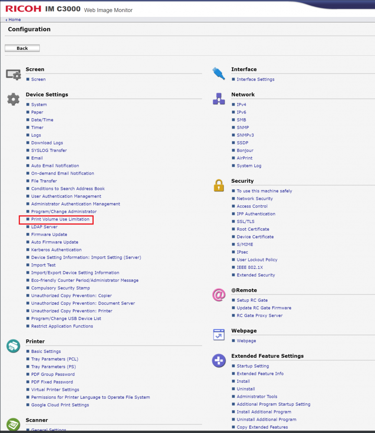Go to the Home breadcrumb link

14,19
